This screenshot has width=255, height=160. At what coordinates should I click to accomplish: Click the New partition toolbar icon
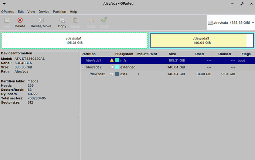point(7,20)
